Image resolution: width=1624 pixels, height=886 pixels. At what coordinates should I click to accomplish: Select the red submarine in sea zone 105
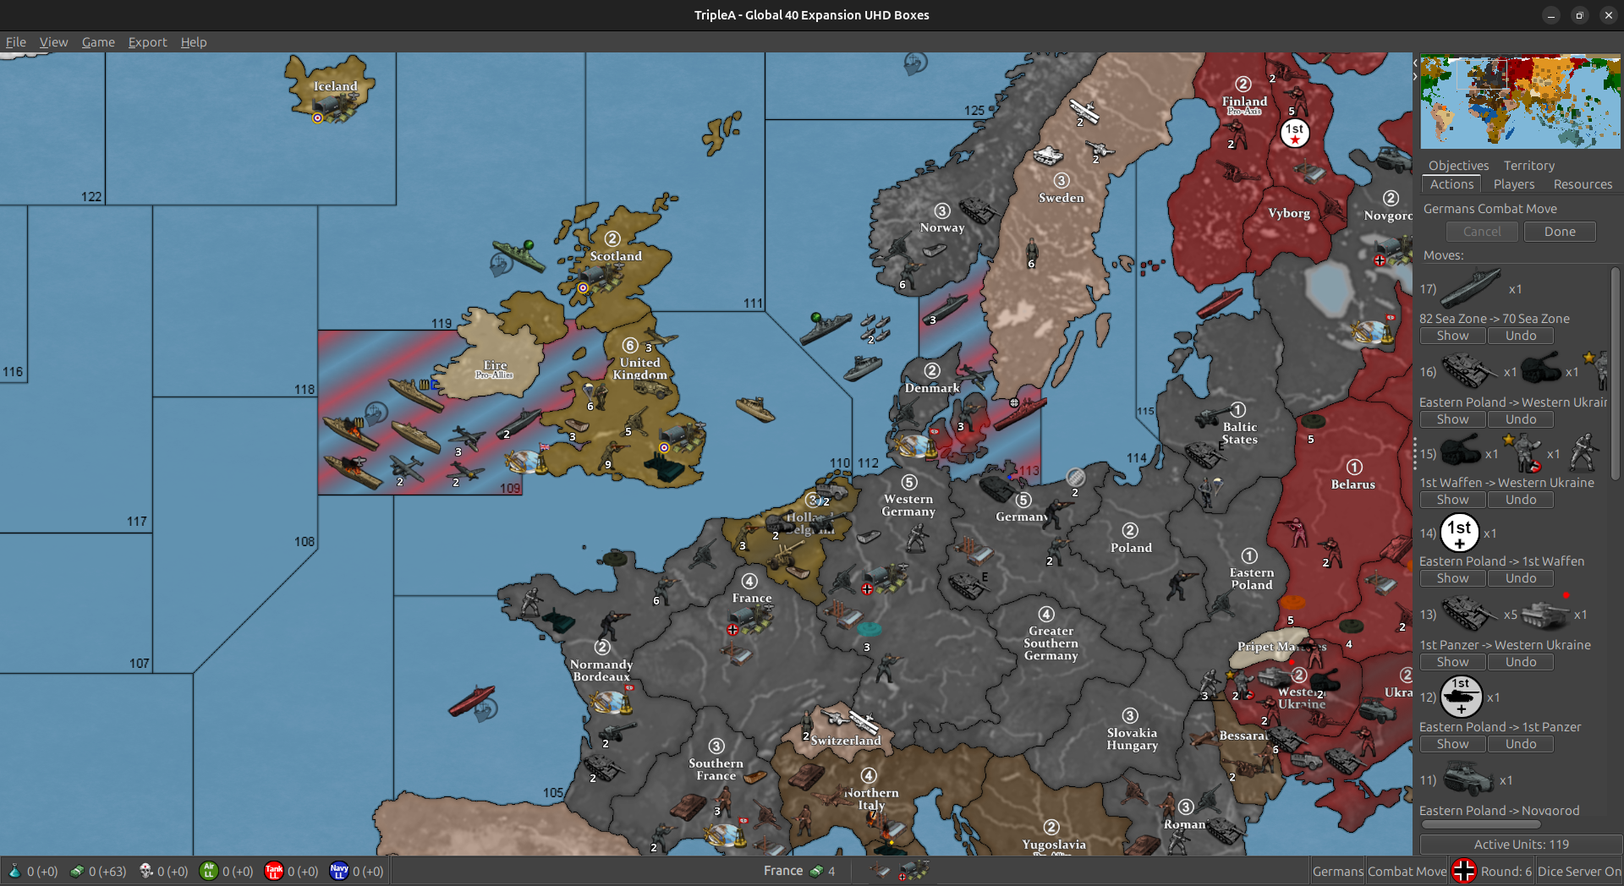click(x=471, y=700)
